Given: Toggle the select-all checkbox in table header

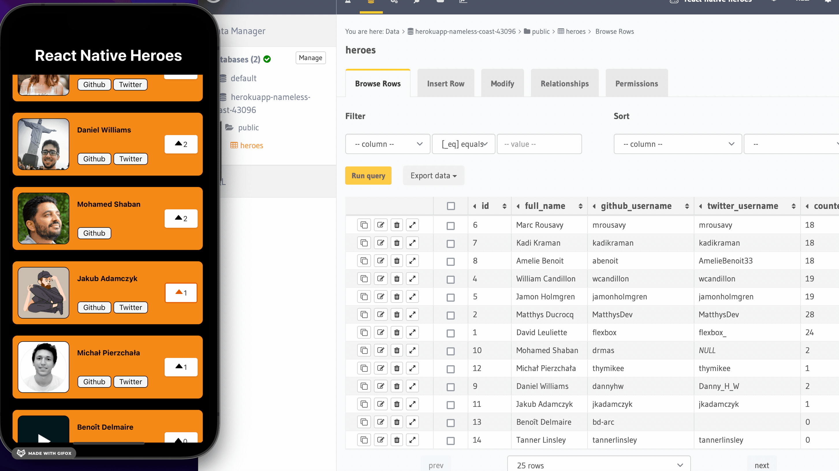Looking at the screenshot, I should point(451,206).
